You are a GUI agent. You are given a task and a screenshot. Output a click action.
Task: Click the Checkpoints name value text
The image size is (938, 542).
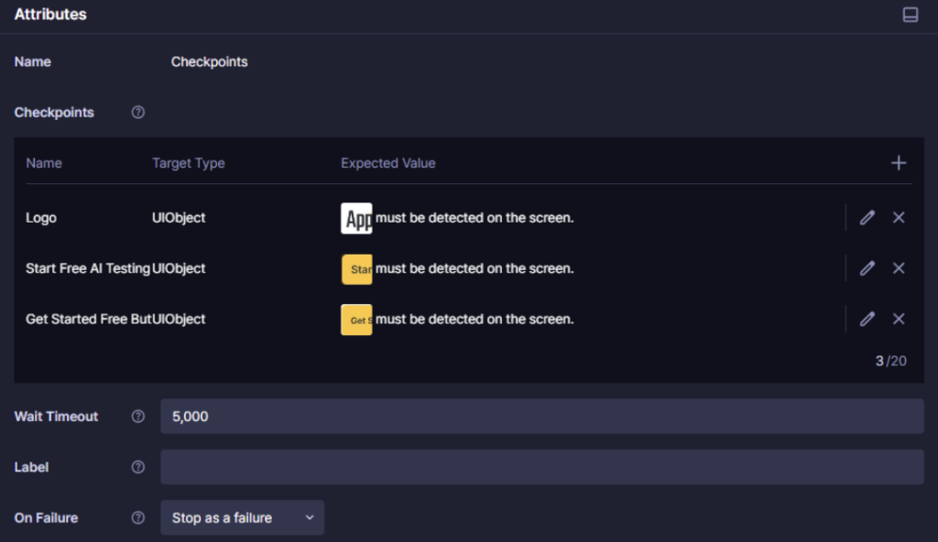[209, 62]
